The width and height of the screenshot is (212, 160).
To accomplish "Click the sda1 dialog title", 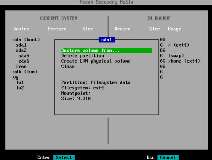I will pyautogui.click(x=107, y=40).
